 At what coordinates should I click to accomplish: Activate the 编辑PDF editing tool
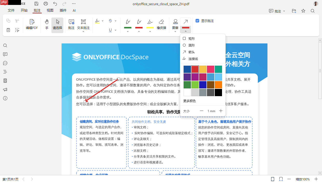[32, 25]
